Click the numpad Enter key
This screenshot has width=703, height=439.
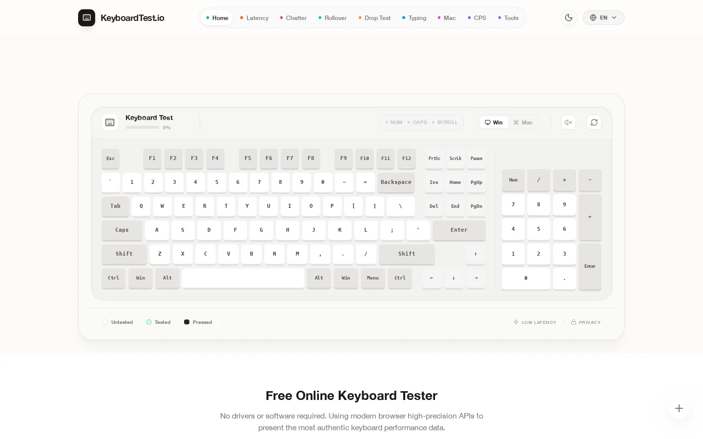(x=590, y=266)
